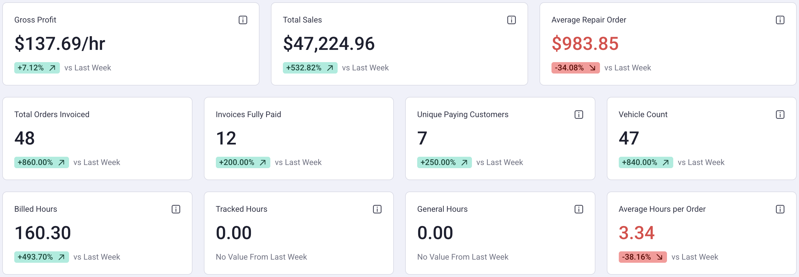Select the Invoices Fully Paid value 12
The width and height of the screenshot is (799, 277).
(x=226, y=138)
